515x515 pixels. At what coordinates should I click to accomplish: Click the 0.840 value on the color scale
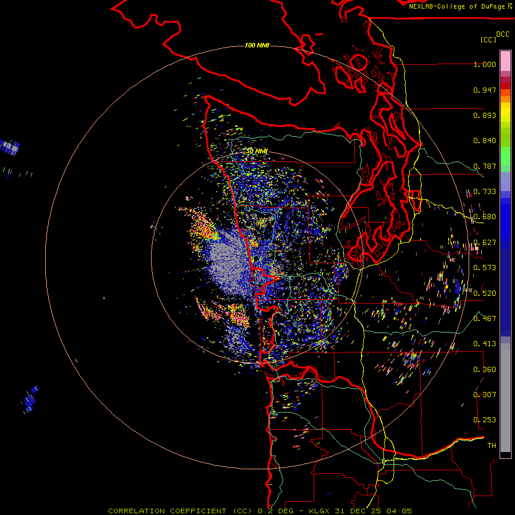click(485, 141)
